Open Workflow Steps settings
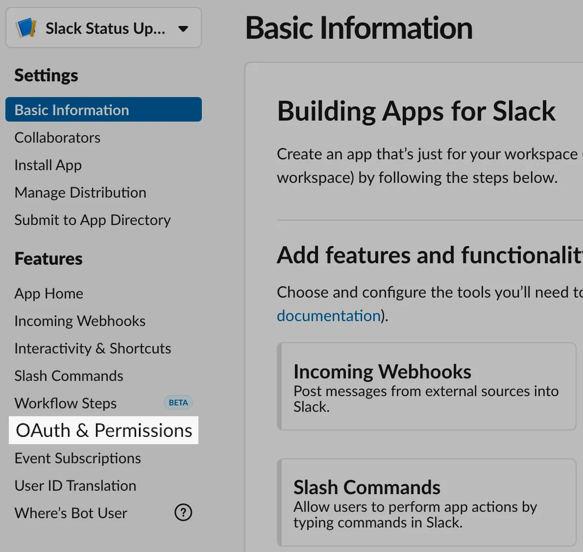 point(65,403)
